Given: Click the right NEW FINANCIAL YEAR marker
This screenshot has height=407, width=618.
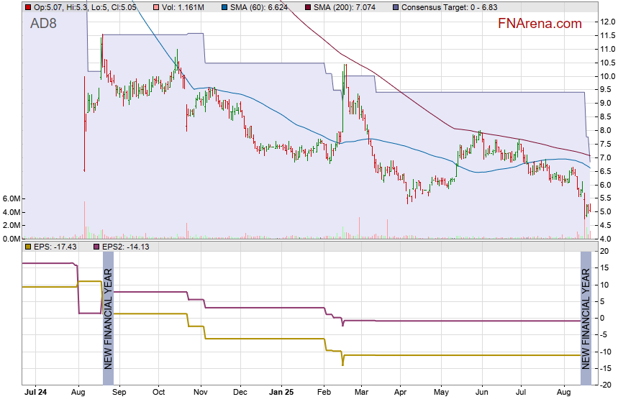Looking at the screenshot, I should coord(586,318).
